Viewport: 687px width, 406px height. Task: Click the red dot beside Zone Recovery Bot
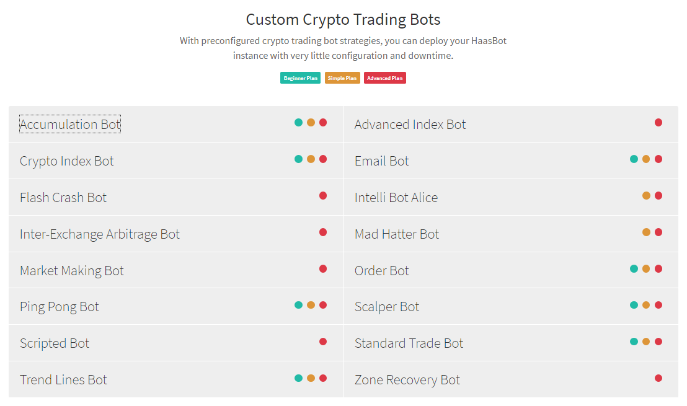[658, 378]
